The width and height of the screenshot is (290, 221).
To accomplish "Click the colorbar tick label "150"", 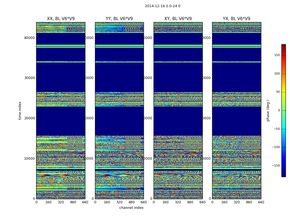I will [277, 55].
